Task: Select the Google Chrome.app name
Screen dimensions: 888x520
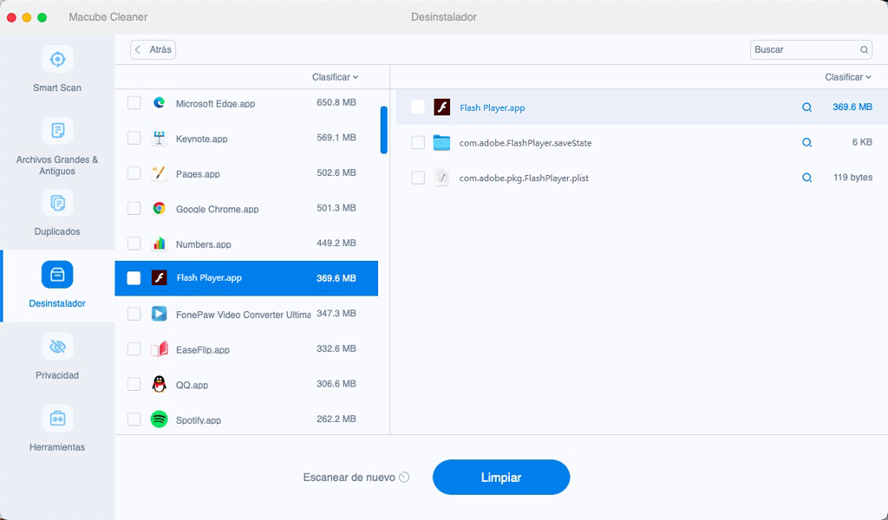Action: pos(217,209)
